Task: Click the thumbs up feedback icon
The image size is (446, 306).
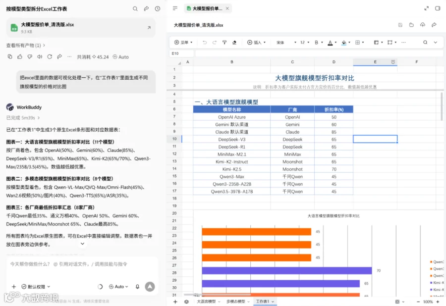Action: 20,56
